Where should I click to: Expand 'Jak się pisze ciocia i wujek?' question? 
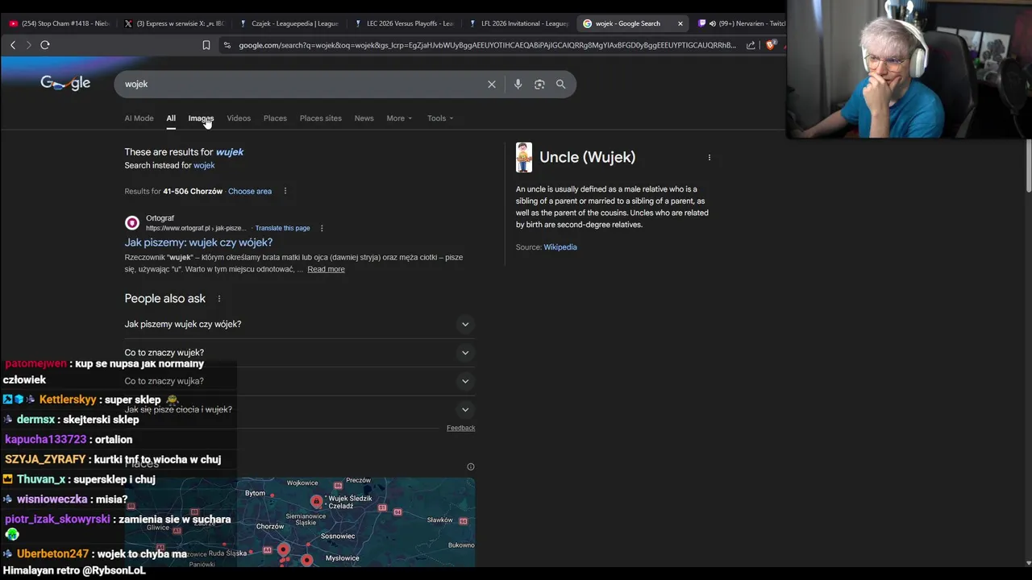point(299,409)
